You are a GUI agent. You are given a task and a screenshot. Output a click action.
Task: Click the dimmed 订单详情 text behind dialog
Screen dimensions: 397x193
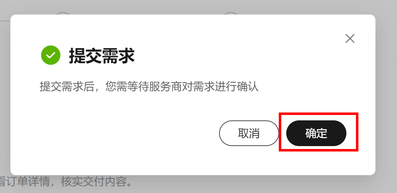point(27,182)
